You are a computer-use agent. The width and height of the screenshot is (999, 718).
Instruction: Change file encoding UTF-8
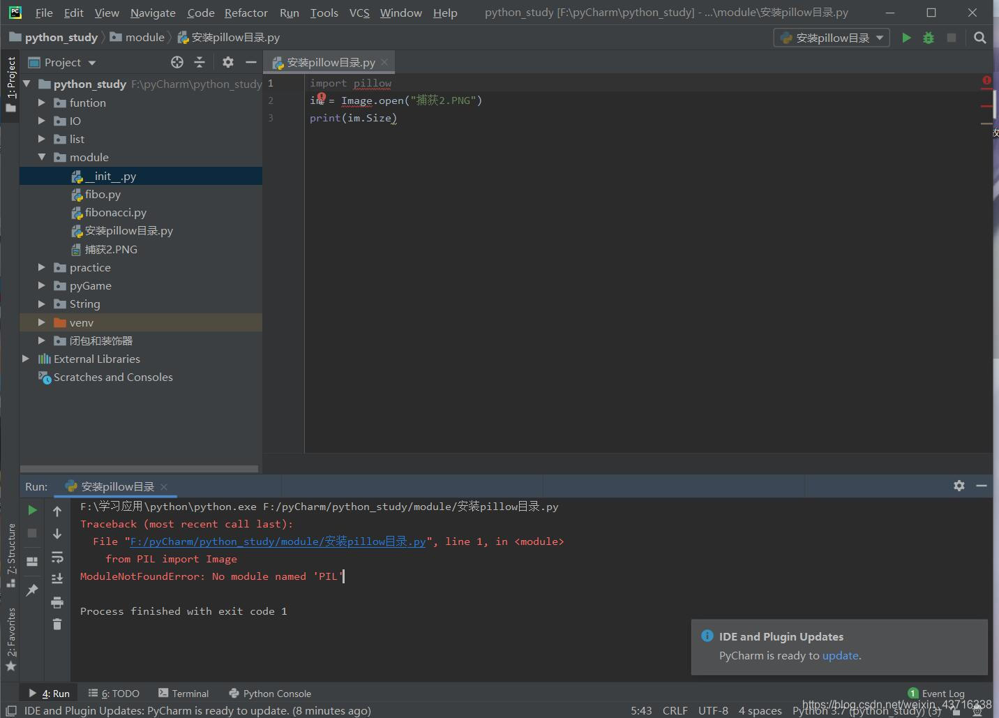click(x=713, y=710)
